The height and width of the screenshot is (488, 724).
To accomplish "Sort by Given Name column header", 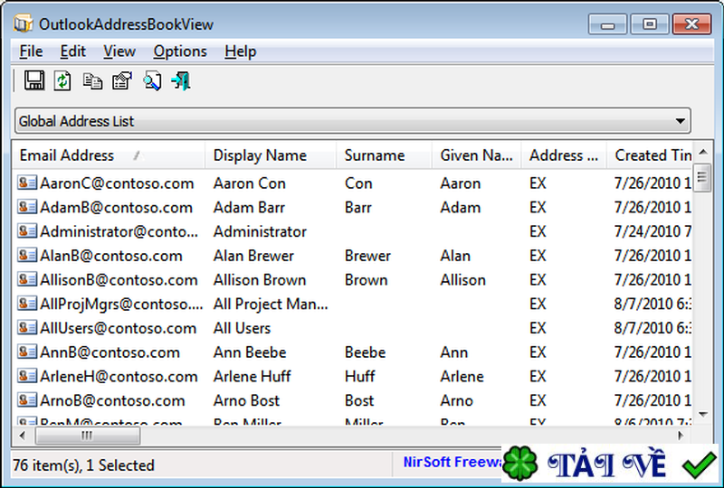I will tap(477, 155).
